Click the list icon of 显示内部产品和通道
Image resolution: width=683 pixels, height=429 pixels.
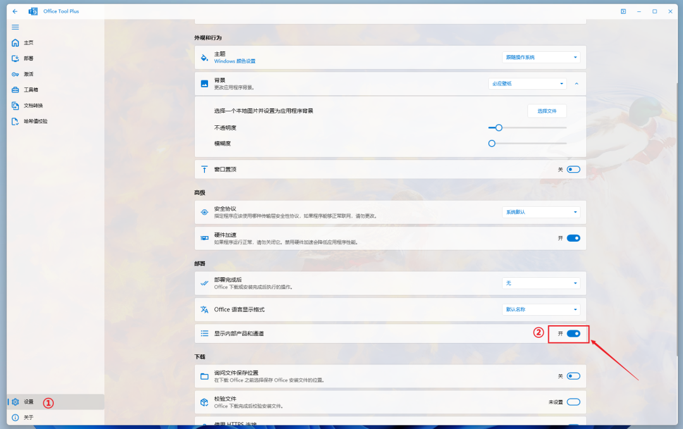[204, 333]
